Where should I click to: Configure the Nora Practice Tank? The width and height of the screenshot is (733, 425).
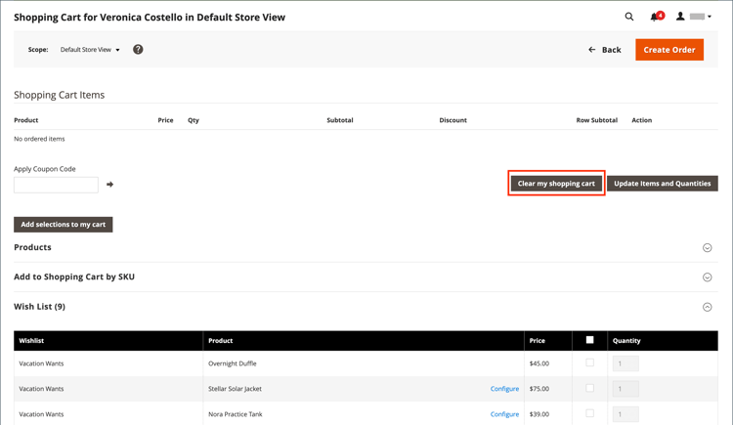tap(504, 414)
